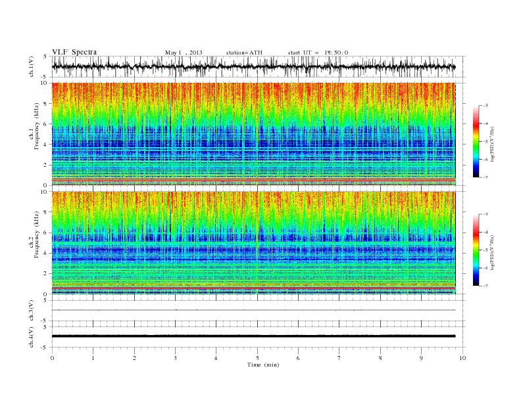Click the "2" kHz tick on ch.2 frequency axis
521x402 pixels.
click(x=46, y=274)
